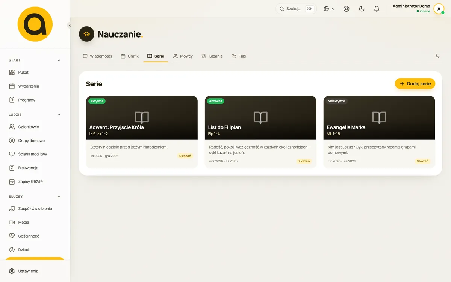The image size is (451, 282).
Task: Click the Nieaktywna status badge
Action: (337, 101)
